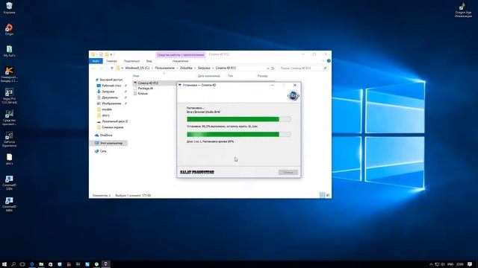This screenshot has width=478, height=268.
Task: Select OneDrive in the navigation pane
Action: click(106, 135)
